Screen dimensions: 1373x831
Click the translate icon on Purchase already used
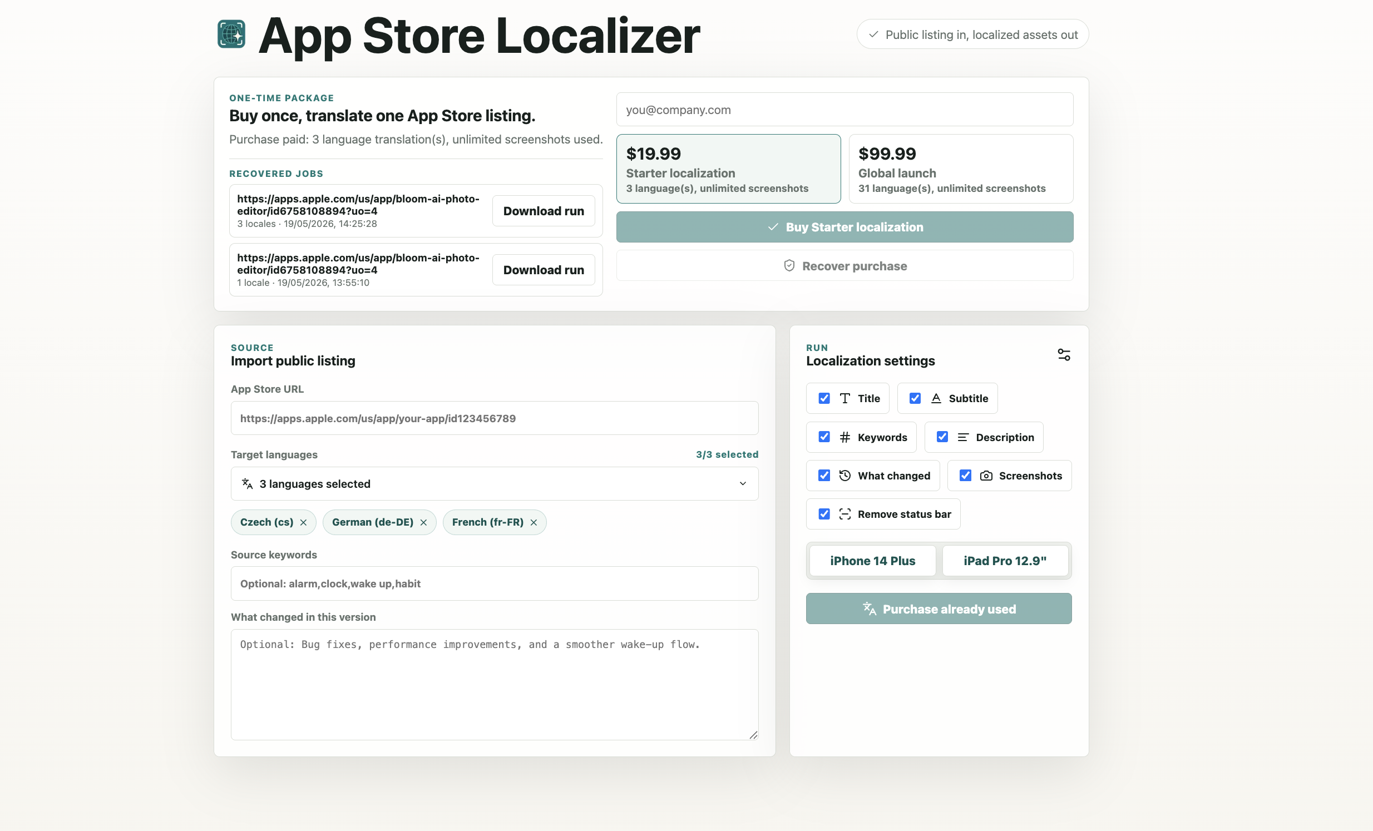[x=870, y=609]
